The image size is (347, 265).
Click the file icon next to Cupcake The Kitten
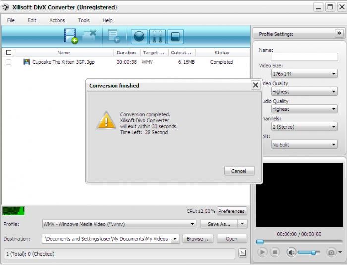tap(27, 62)
